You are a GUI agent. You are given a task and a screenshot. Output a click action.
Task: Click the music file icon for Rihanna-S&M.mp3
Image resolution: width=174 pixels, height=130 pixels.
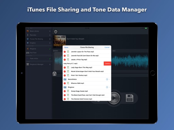[68, 83]
